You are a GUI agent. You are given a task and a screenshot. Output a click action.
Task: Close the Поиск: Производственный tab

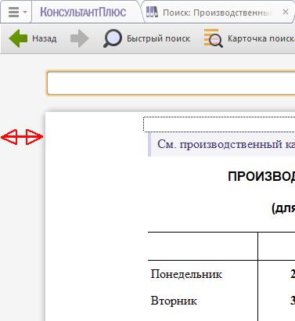coord(286,12)
